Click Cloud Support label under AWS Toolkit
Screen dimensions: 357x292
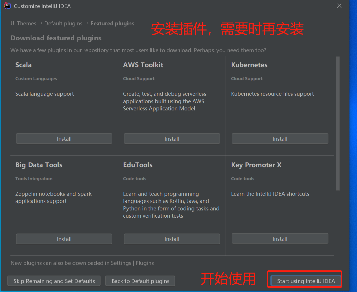(x=139, y=79)
